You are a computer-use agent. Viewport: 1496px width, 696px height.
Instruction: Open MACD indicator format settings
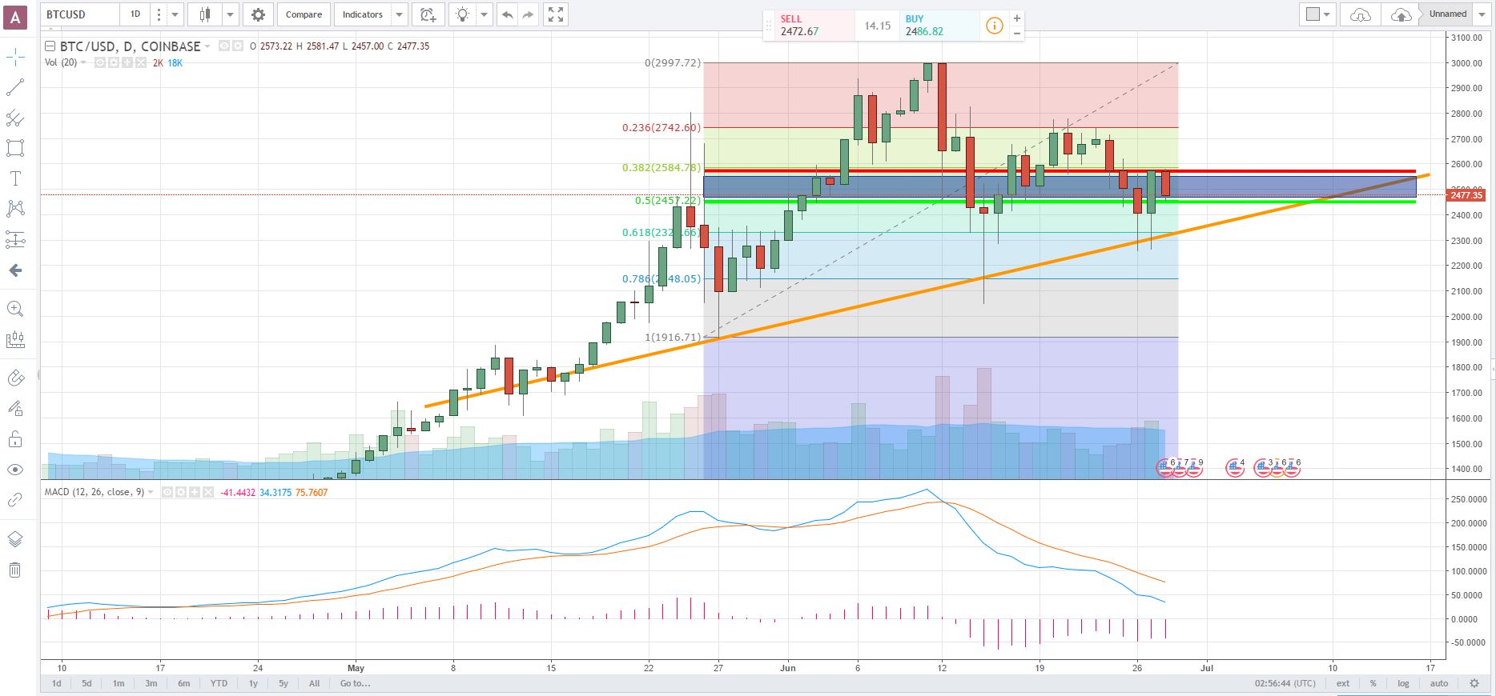pos(181,492)
